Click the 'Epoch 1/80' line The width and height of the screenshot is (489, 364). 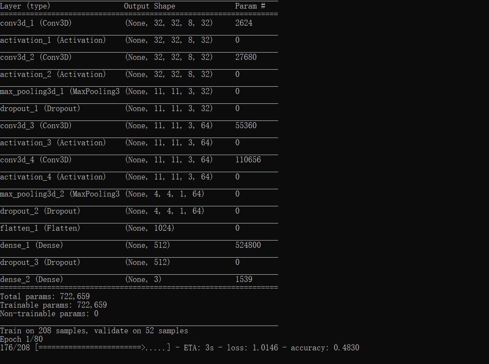[x=21, y=339]
